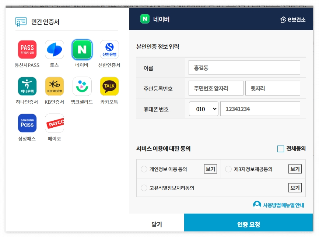Click the 휴대폰 번호 label
Screen dimensions: 319x237
point(156,109)
